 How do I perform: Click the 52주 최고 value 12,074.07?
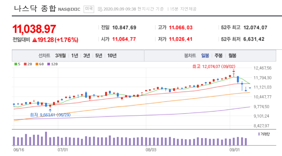(255, 28)
